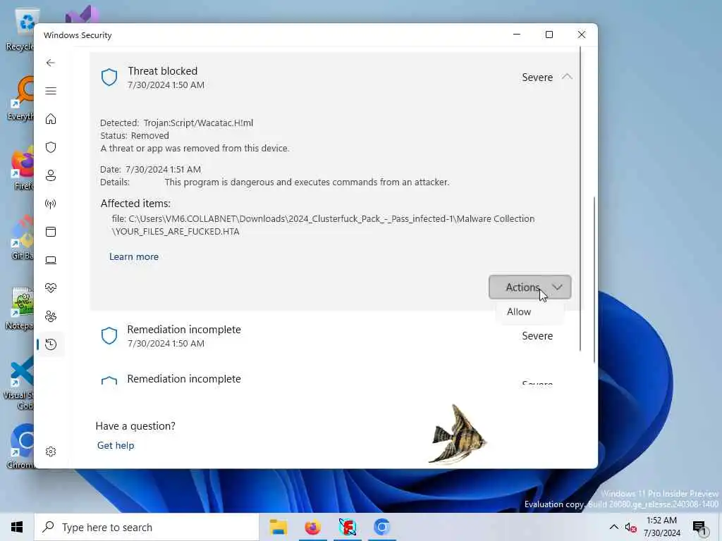Click shield icon of first Remediation incomplete

[109, 336]
